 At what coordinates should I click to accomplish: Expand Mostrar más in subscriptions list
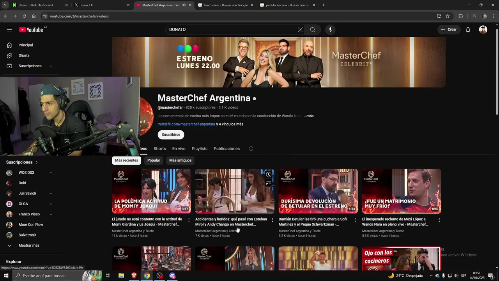tap(30, 245)
